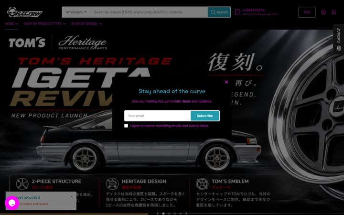Dismiss the 'unlocked' notification toast
This screenshot has width=344, height=215.
click(72, 196)
